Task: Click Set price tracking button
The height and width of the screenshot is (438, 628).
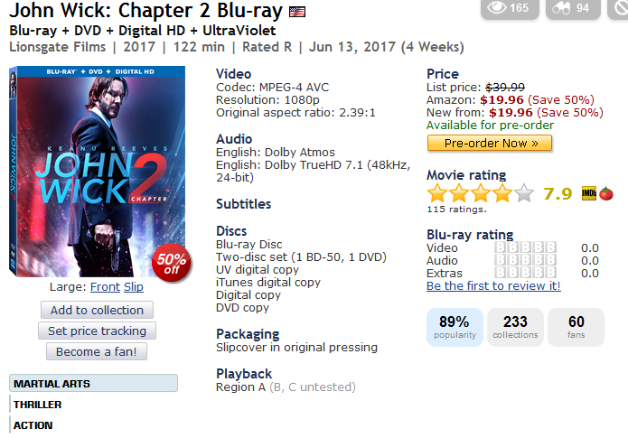Action: click(97, 331)
